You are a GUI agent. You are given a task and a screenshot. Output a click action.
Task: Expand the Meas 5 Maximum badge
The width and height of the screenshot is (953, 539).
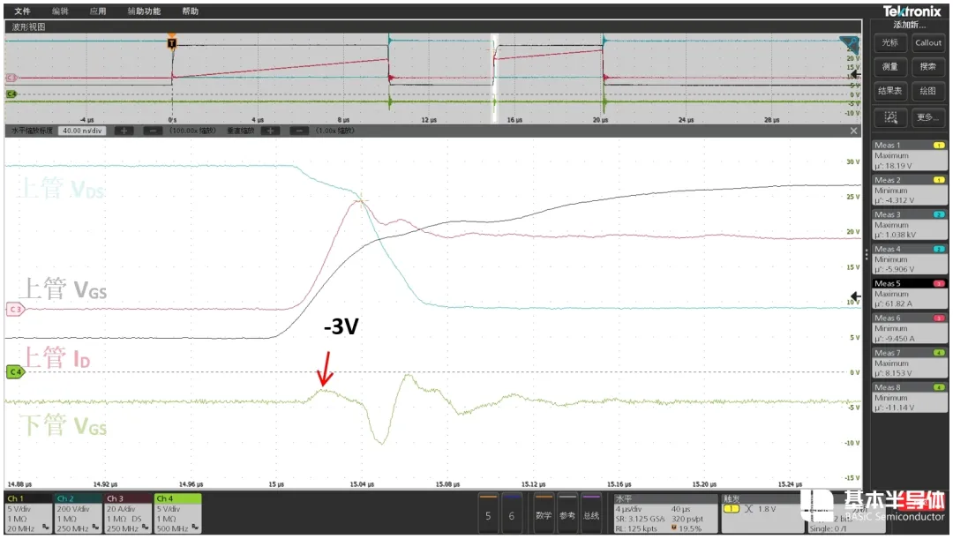[x=909, y=294]
